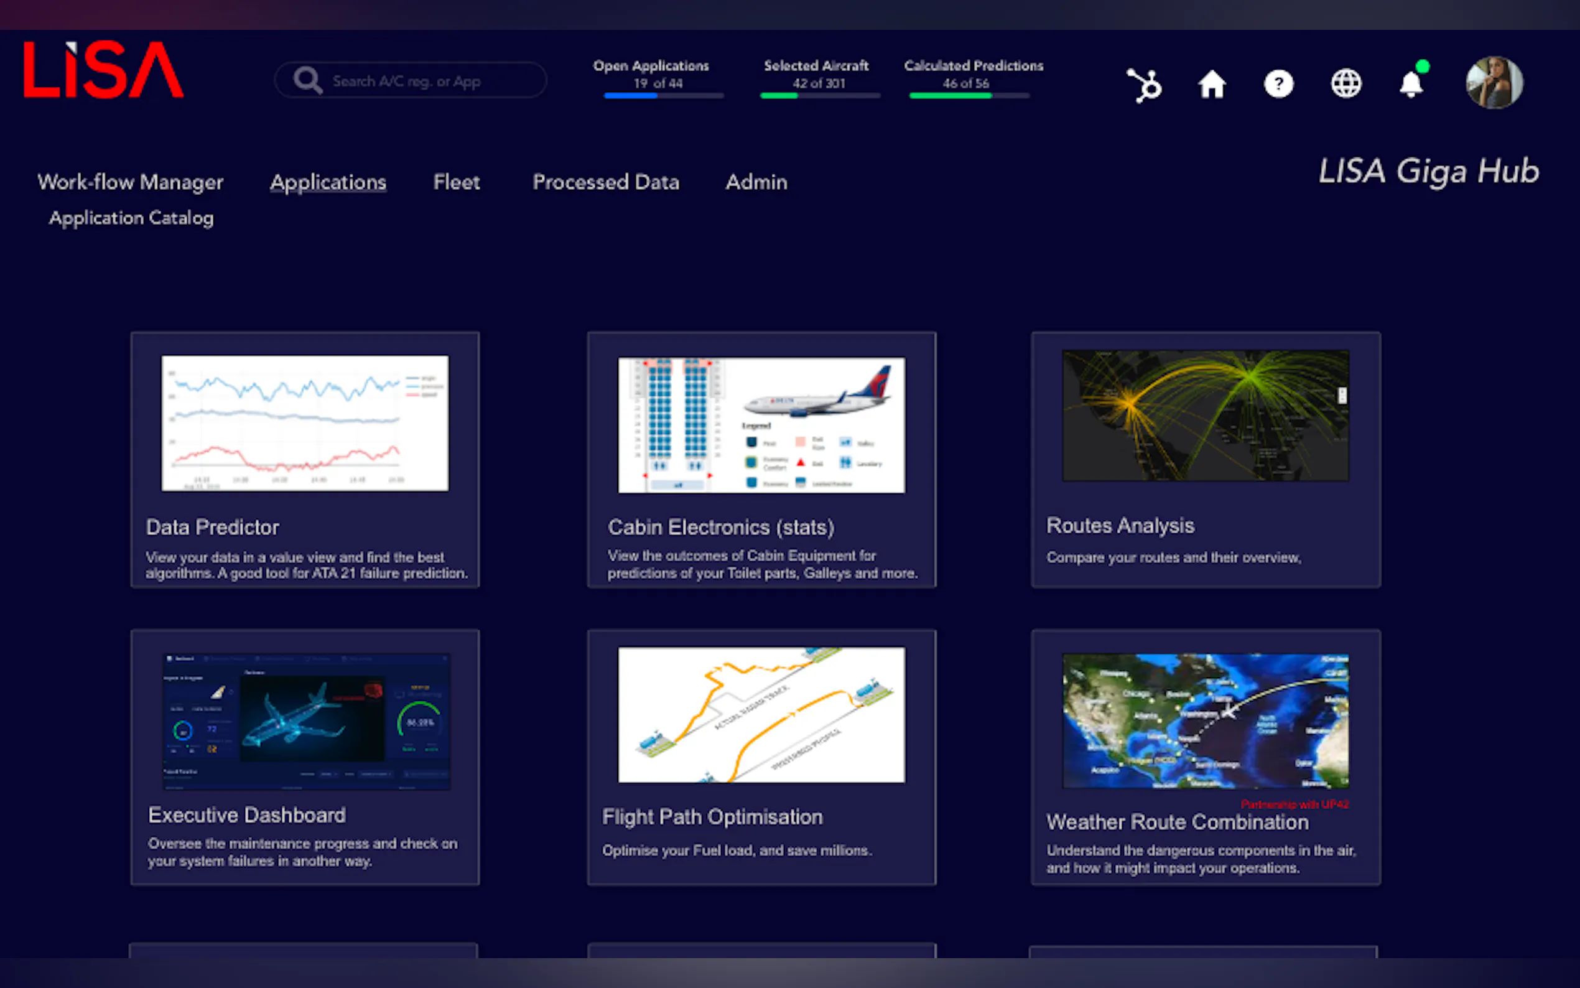This screenshot has width=1580, height=988.
Task: Open the Routes Analysis map thumbnail
Action: click(x=1205, y=416)
